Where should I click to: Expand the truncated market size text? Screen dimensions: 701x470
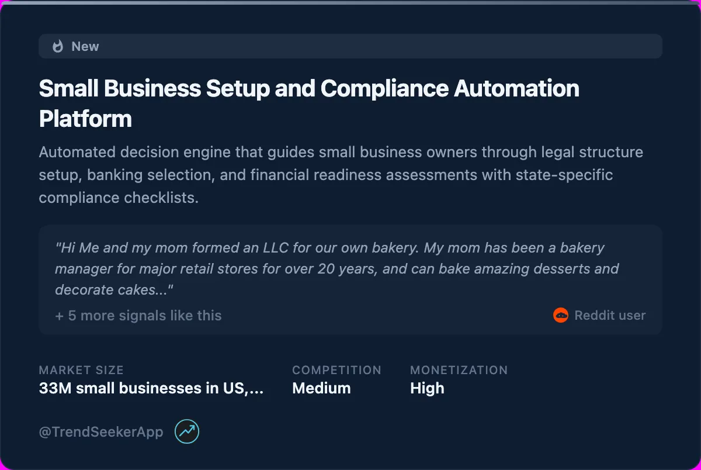click(151, 388)
